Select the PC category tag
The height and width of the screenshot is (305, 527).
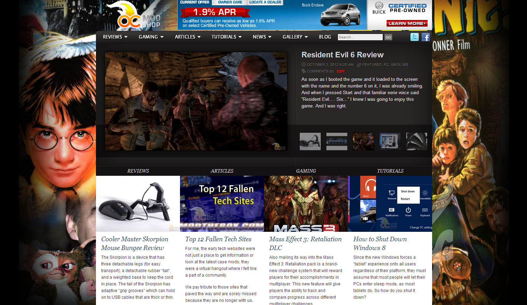tap(386, 65)
